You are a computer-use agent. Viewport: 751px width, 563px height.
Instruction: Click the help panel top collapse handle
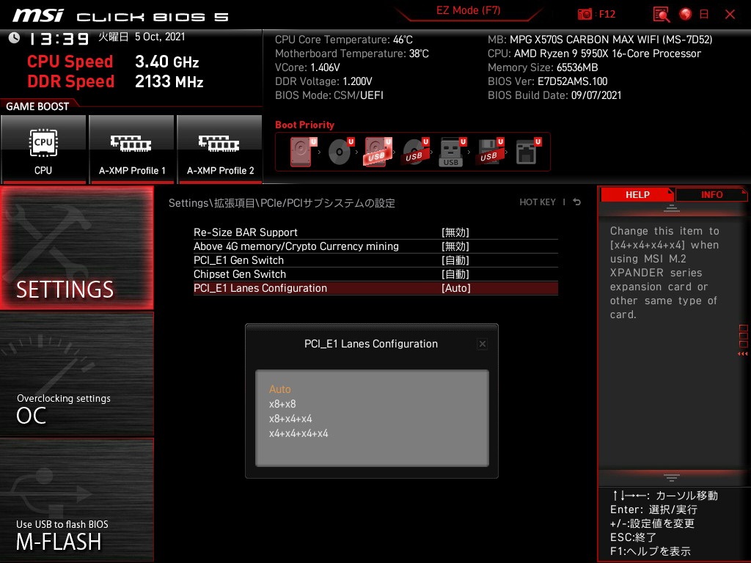point(672,208)
